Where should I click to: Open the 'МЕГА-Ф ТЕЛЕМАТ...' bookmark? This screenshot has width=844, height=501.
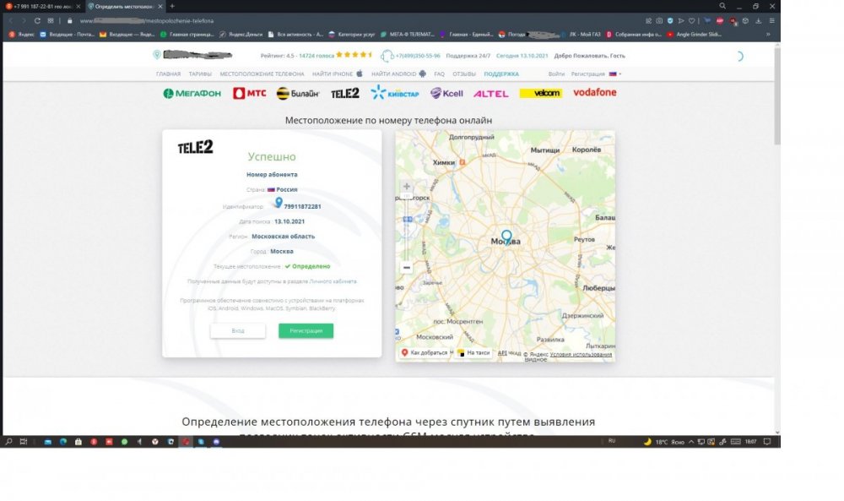coord(408,34)
